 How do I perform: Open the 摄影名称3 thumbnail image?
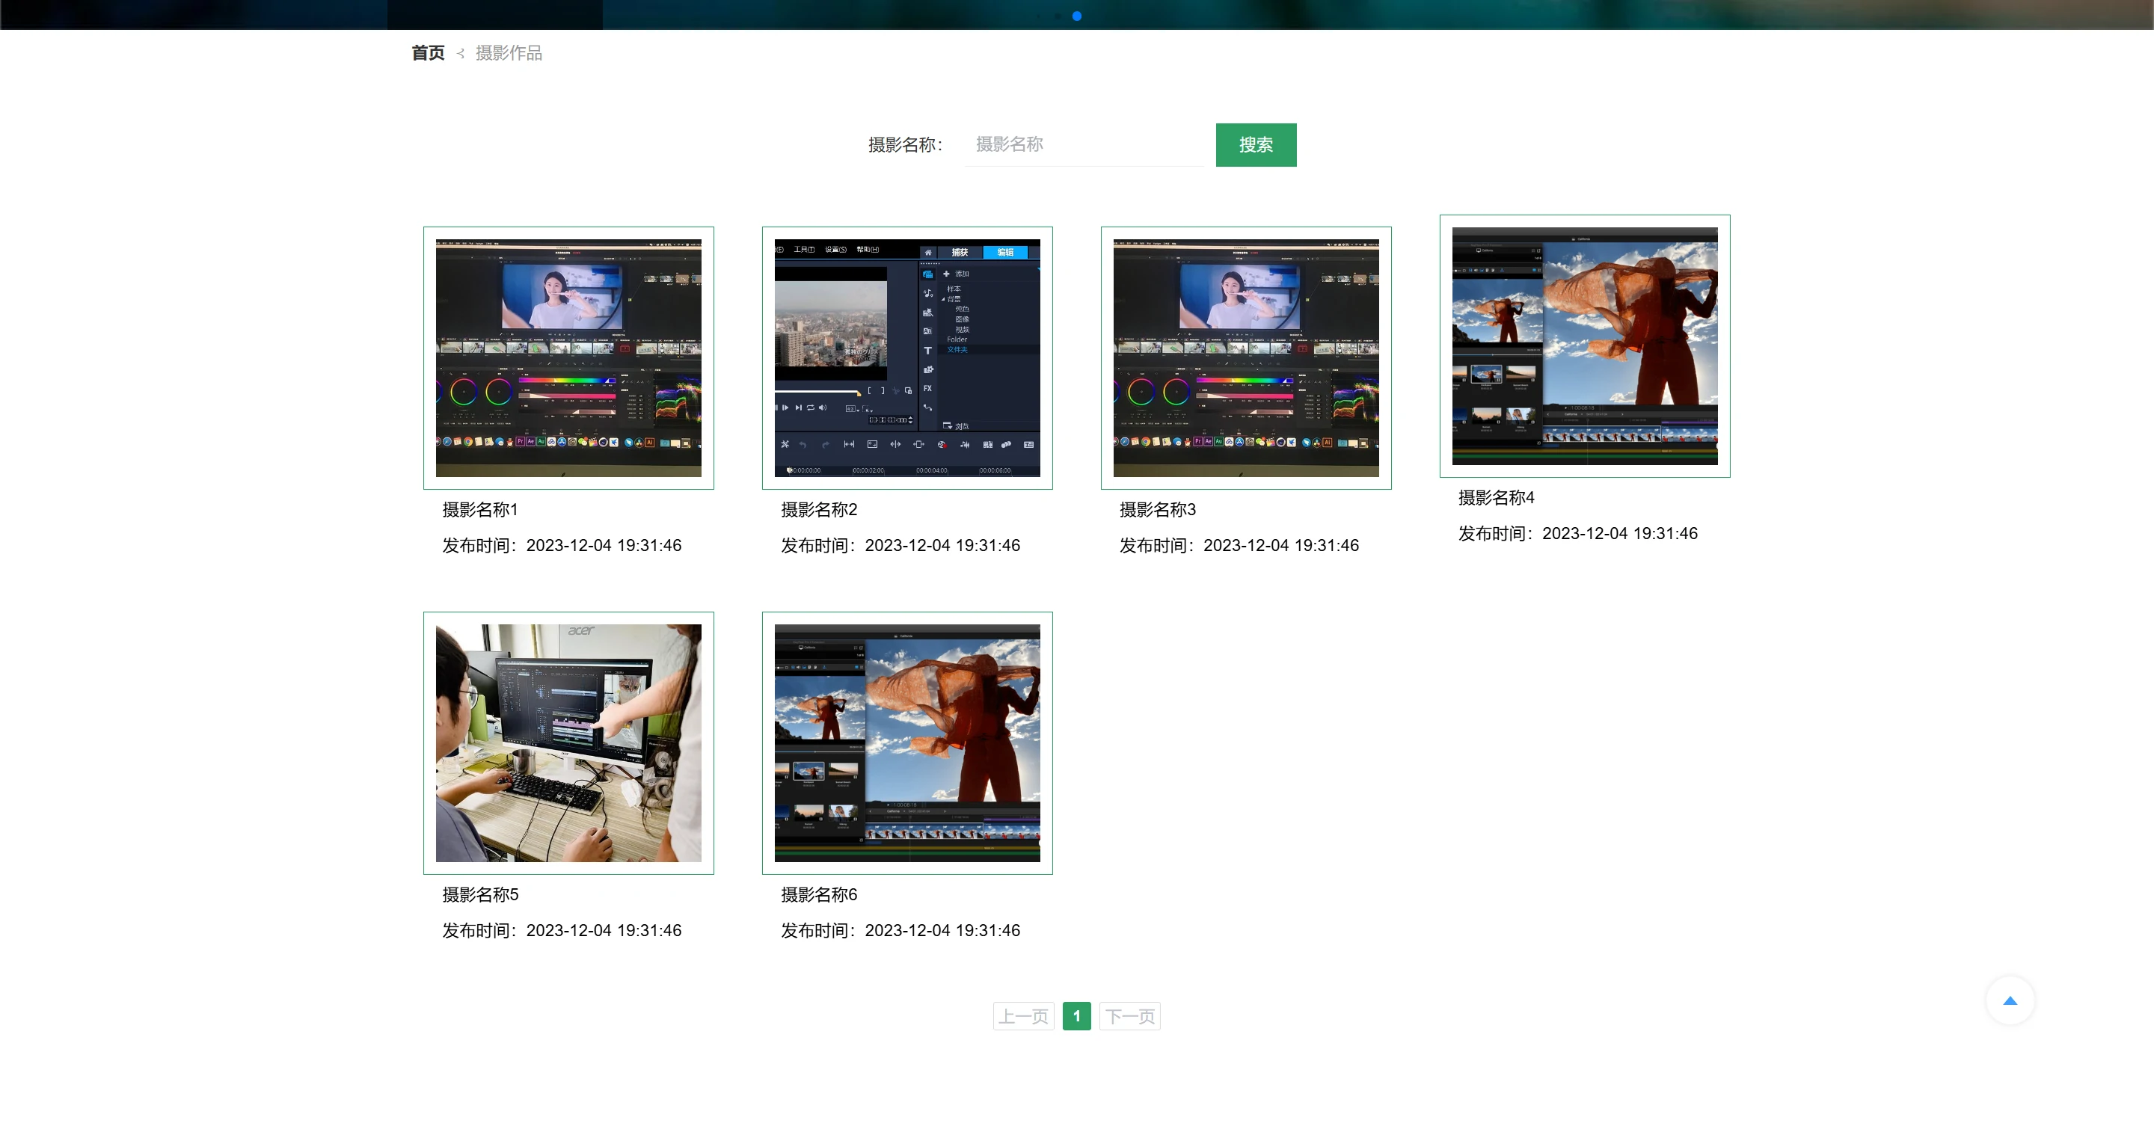[x=1246, y=358]
